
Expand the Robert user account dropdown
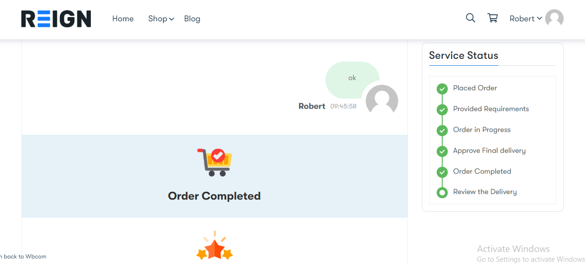tap(526, 19)
